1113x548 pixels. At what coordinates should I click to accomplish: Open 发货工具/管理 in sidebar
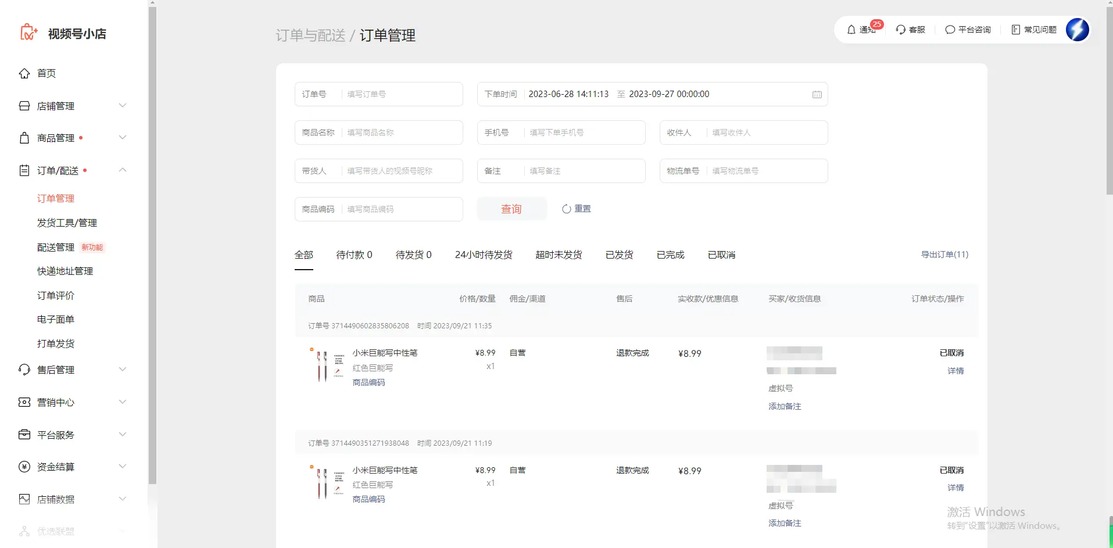[x=67, y=223]
